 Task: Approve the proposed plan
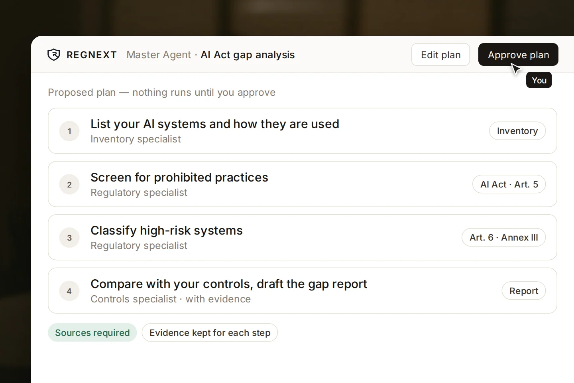coord(518,55)
